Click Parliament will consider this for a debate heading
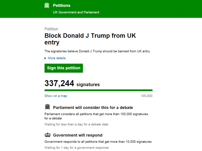The image size is (202, 151). point(93,107)
